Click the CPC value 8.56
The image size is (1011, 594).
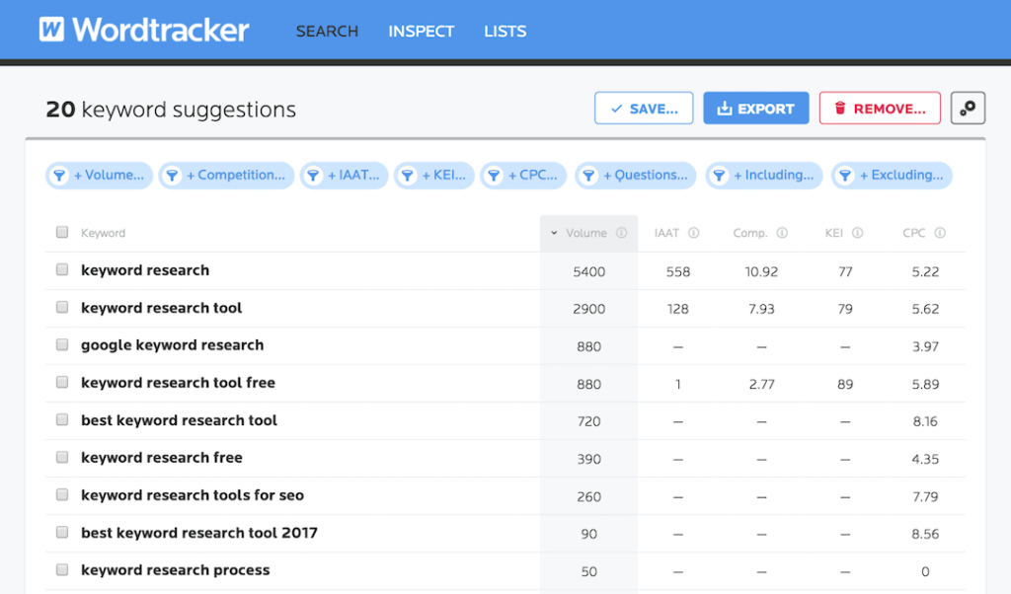[x=925, y=534]
